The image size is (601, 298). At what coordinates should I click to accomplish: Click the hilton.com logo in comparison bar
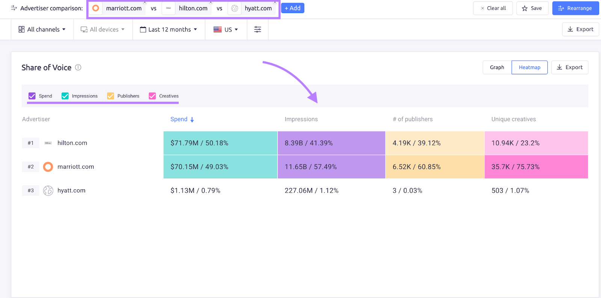pyautogui.click(x=168, y=8)
